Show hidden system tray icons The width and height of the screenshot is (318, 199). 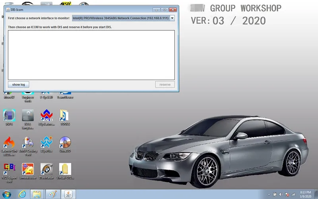click(269, 195)
